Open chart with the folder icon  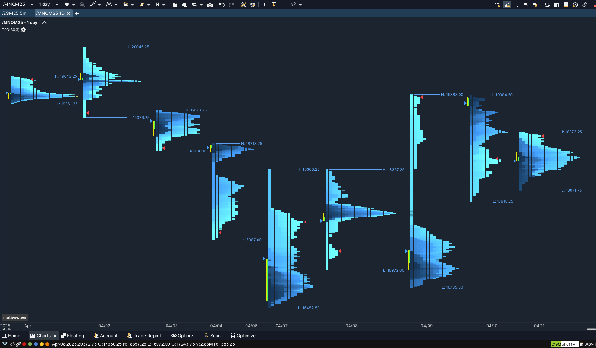coord(194,5)
